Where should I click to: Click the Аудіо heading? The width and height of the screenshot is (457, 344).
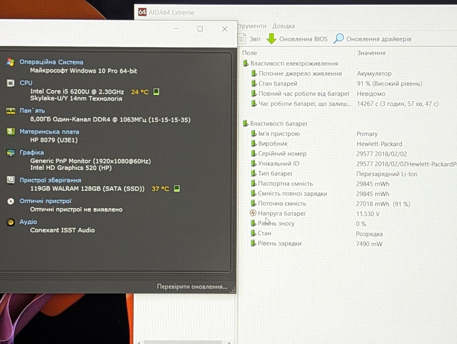point(28,222)
